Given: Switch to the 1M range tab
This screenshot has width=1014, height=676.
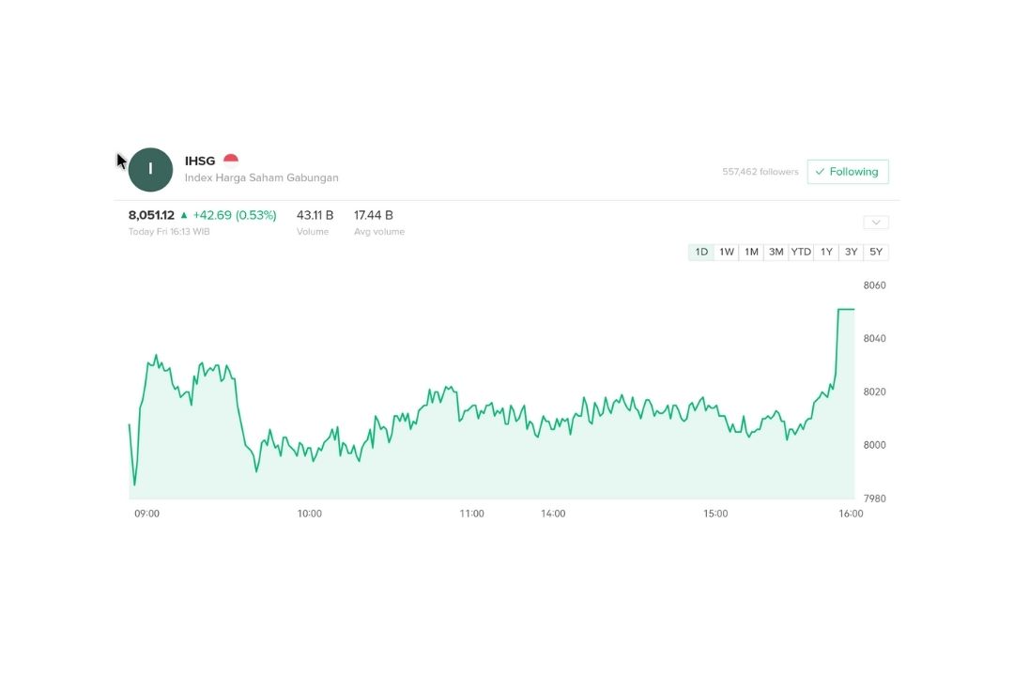Looking at the screenshot, I should click(751, 252).
